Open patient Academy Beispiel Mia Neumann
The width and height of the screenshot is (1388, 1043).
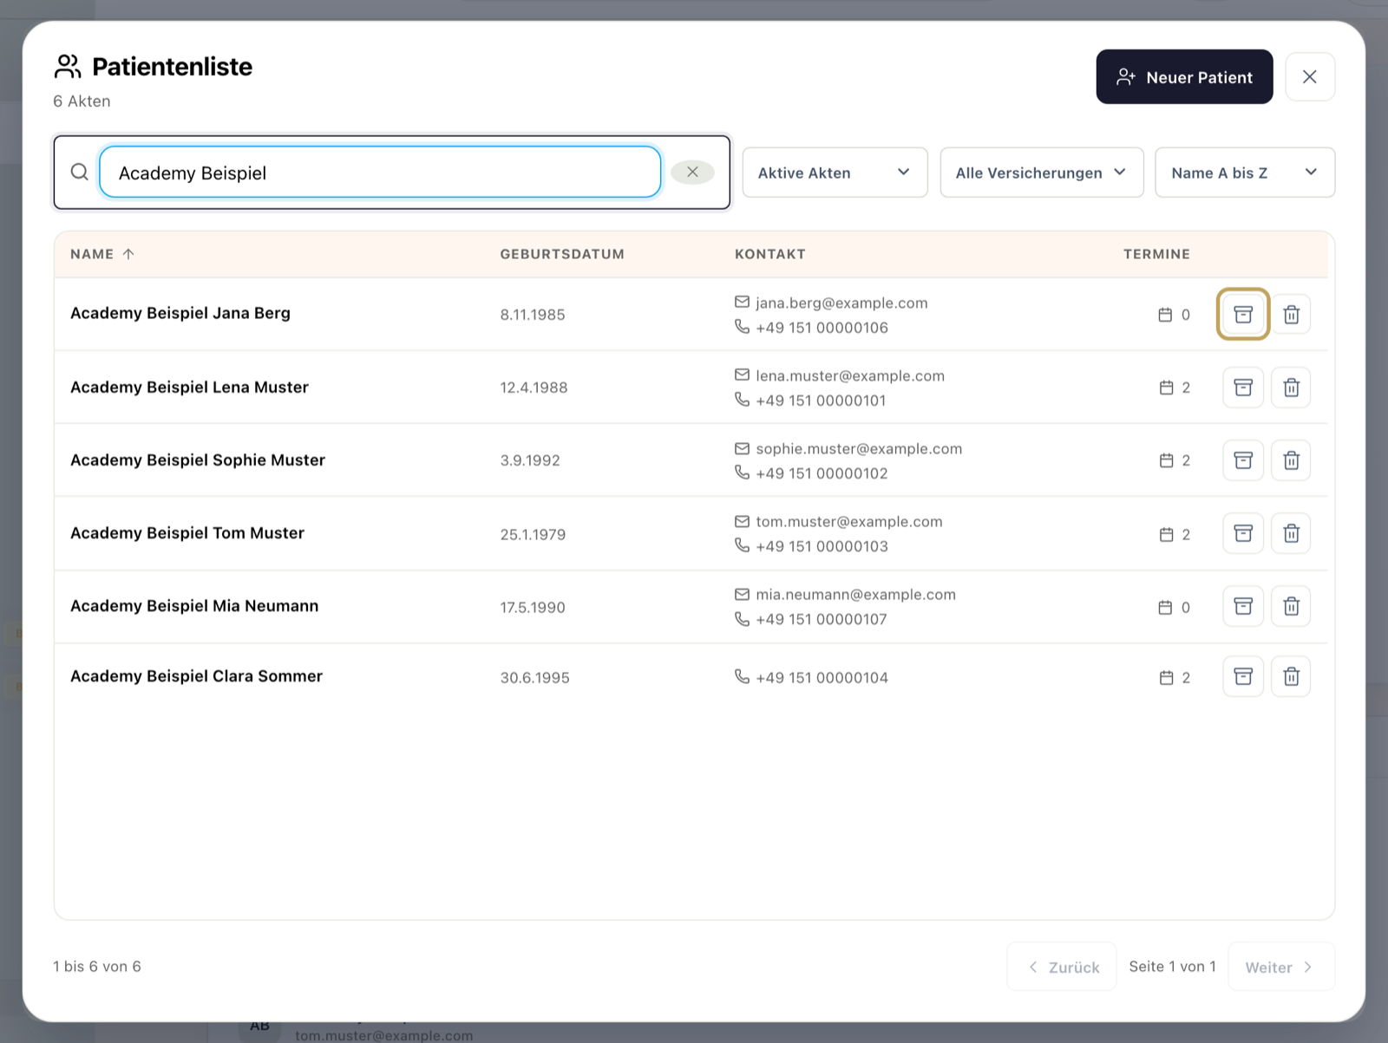194,606
